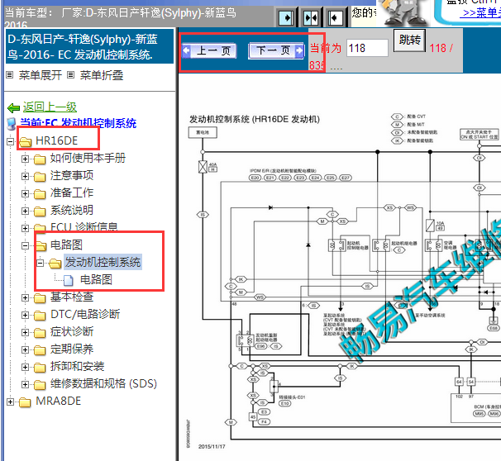Image resolution: width=501 pixels, height=461 pixels.
Task: Click the wiring diagram title 发动机控制系统 (HR16DE 发动机)
Action: 255,120
